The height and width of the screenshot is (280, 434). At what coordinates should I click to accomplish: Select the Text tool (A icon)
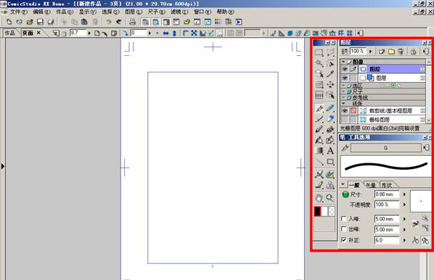(330, 151)
